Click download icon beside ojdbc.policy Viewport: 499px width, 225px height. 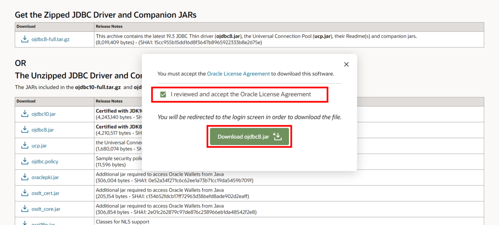pyautogui.click(x=24, y=161)
